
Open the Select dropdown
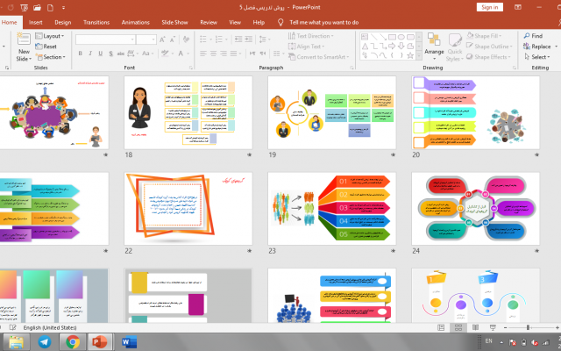tap(536, 57)
